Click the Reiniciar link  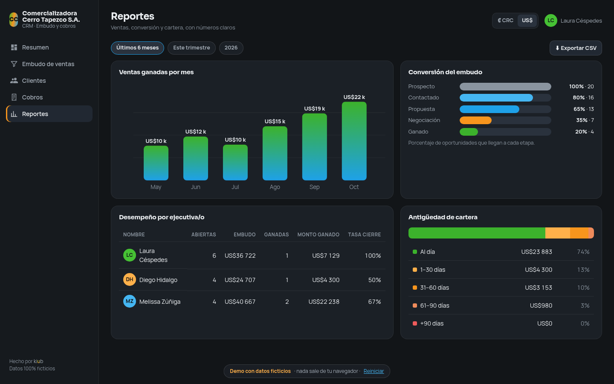pyautogui.click(x=374, y=371)
